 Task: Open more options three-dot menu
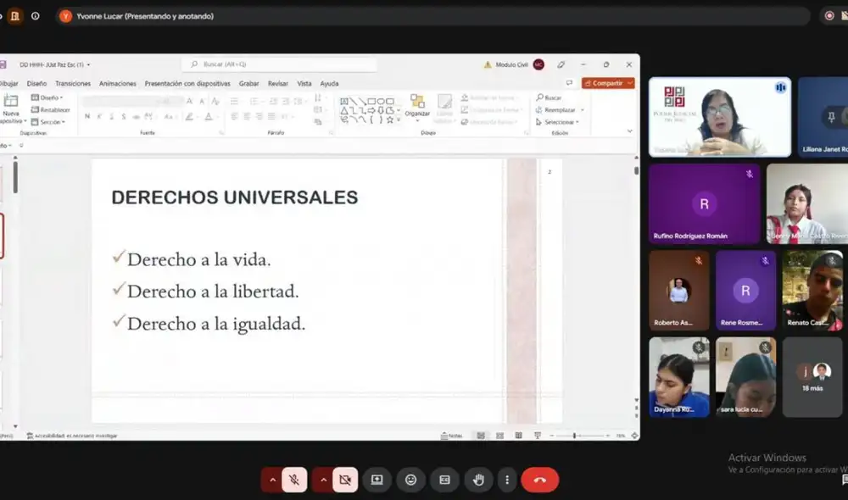(x=507, y=480)
